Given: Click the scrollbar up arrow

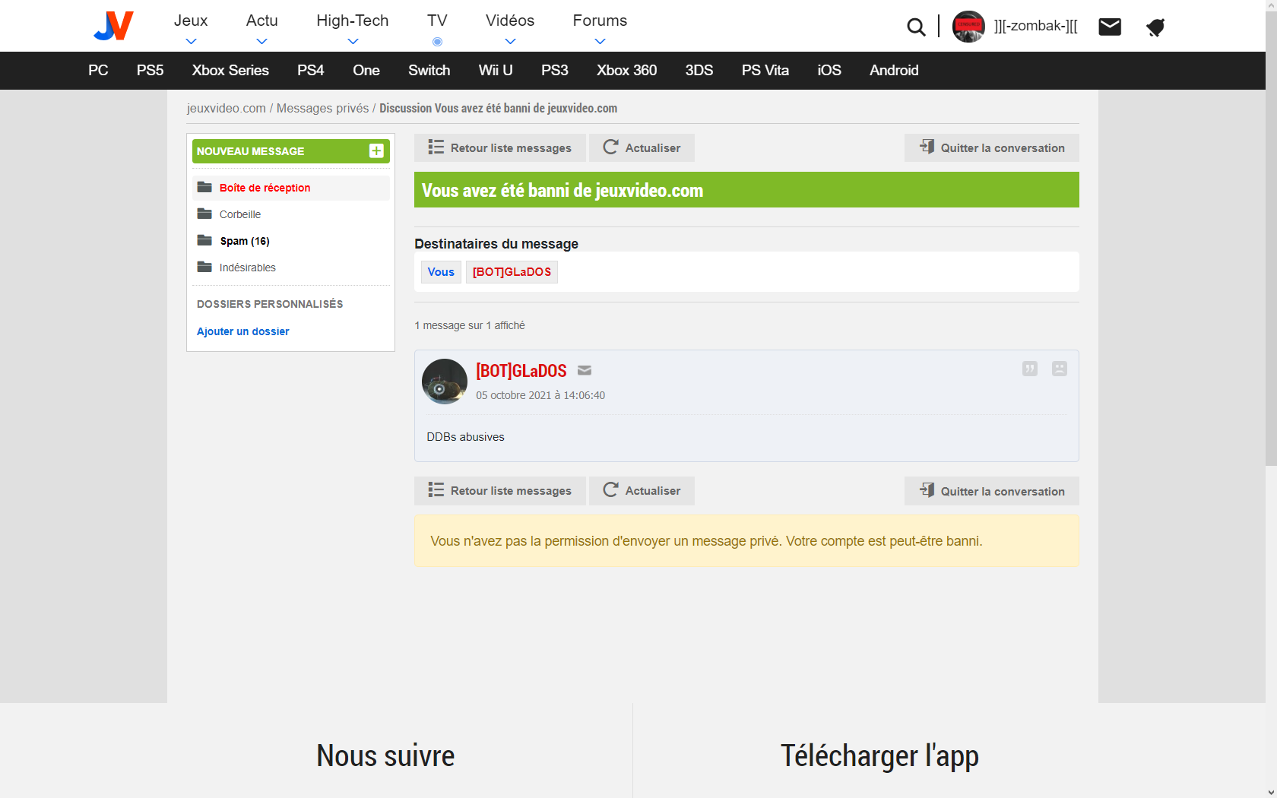Looking at the screenshot, I should (1271, 6).
